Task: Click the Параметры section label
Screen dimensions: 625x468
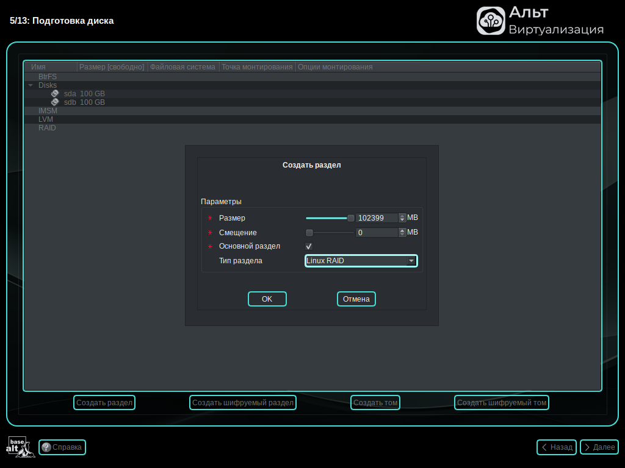Action: (x=221, y=201)
